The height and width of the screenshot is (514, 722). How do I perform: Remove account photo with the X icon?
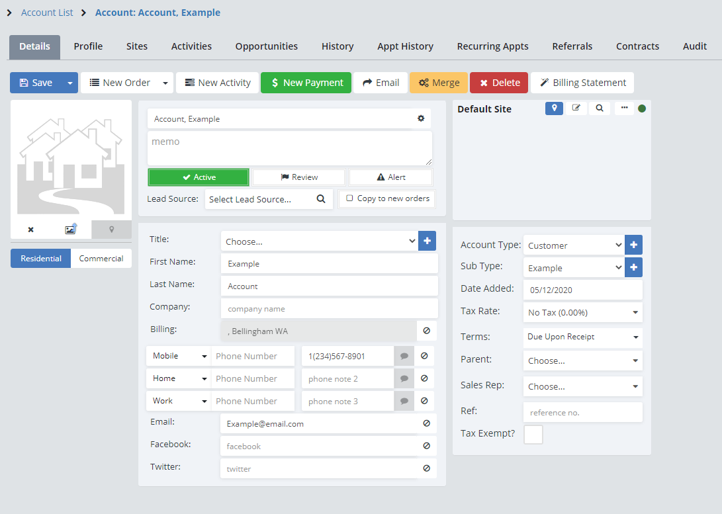30,230
